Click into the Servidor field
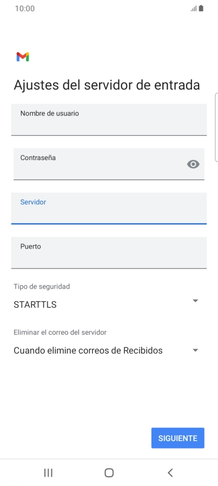Screen dimensions: 218x486 tap(109, 208)
